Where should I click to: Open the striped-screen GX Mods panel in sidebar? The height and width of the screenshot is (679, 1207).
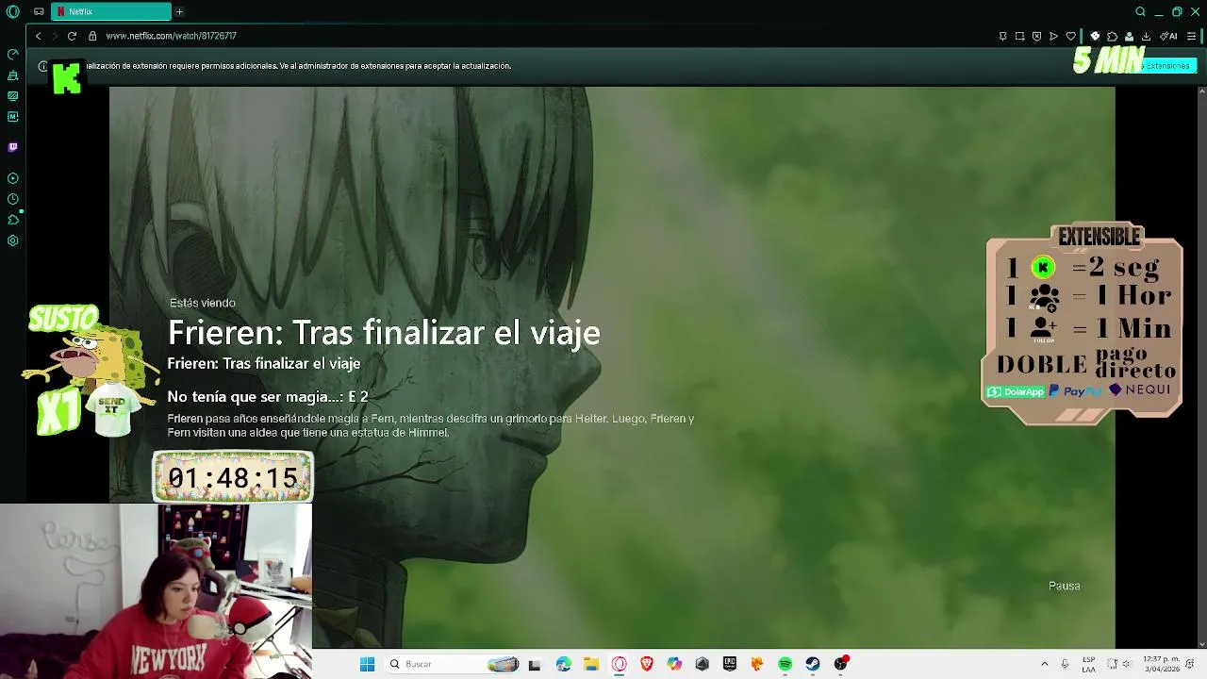coord(12,95)
